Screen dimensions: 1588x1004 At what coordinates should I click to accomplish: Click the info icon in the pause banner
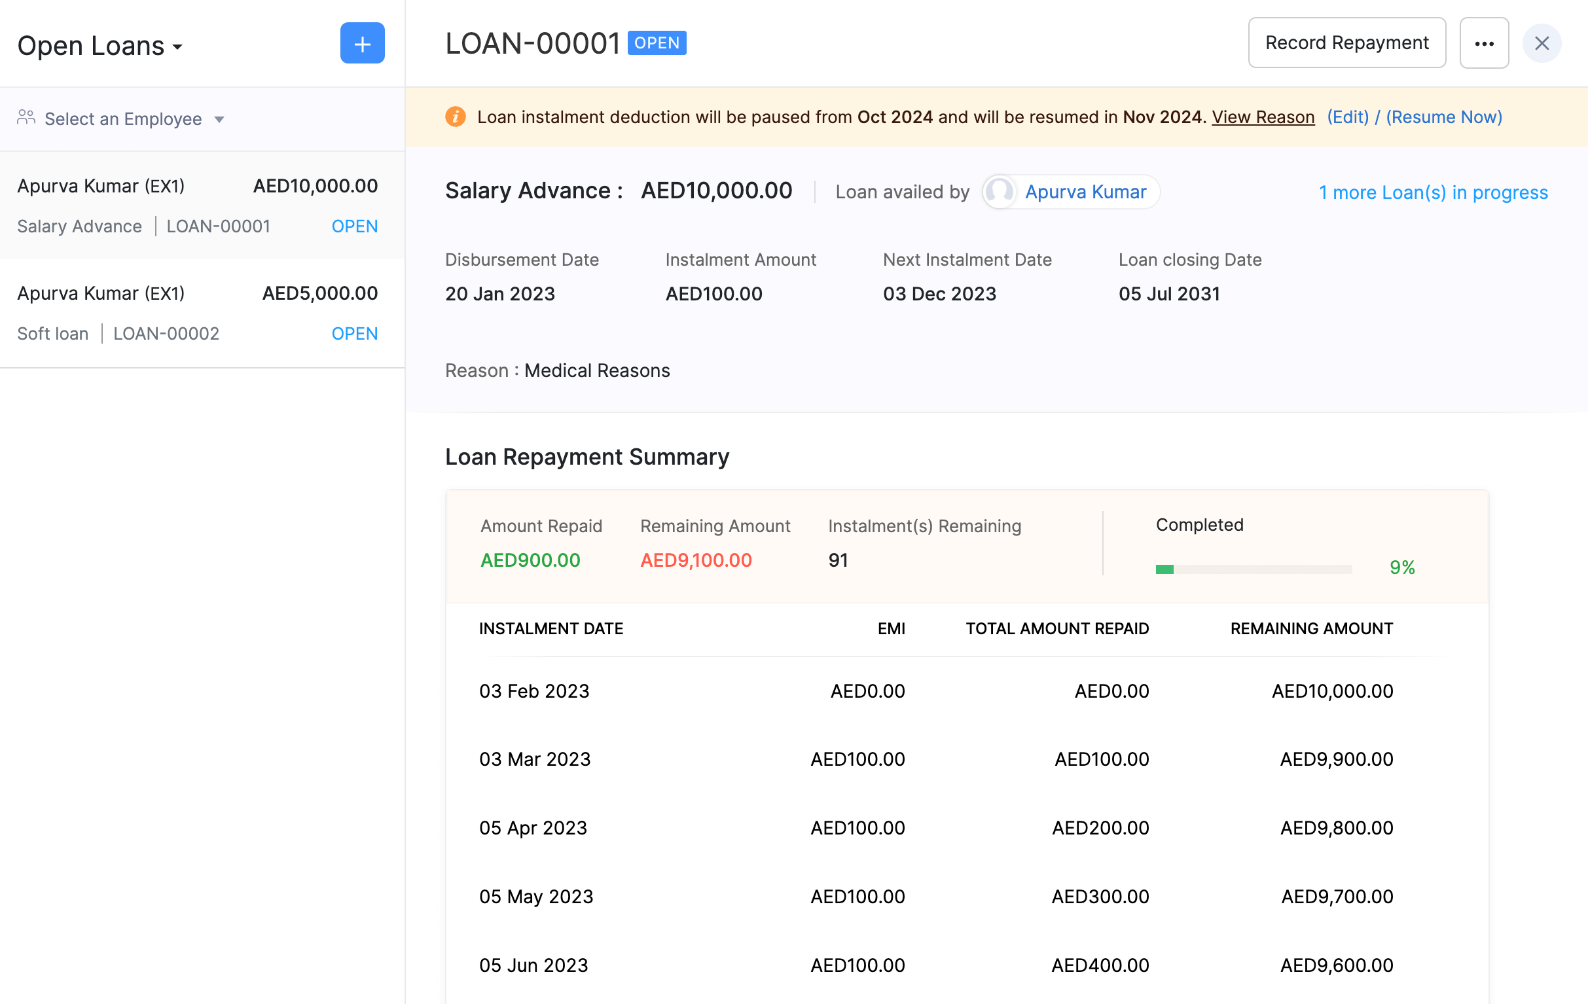455,117
